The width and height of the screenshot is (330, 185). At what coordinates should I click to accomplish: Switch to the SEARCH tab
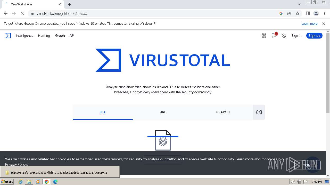pyautogui.click(x=223, y=112)
